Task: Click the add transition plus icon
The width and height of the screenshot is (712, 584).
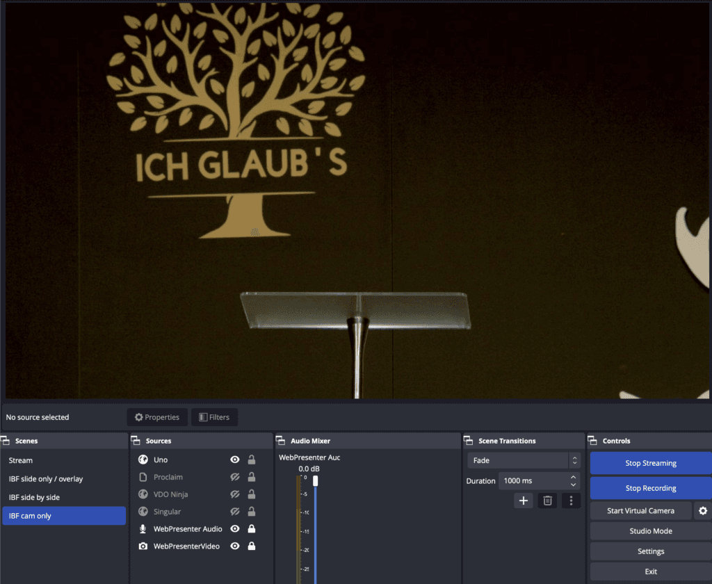Action: tap(524, 501)
